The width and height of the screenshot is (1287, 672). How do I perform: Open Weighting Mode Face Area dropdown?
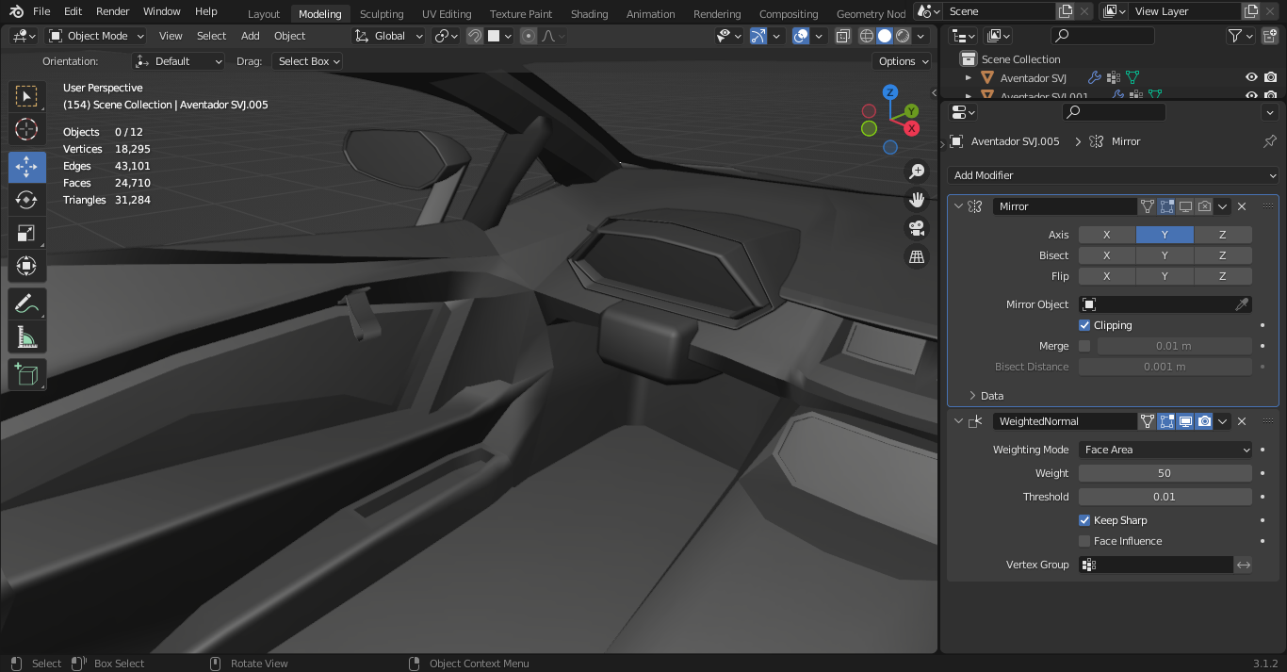(1165, 450)
